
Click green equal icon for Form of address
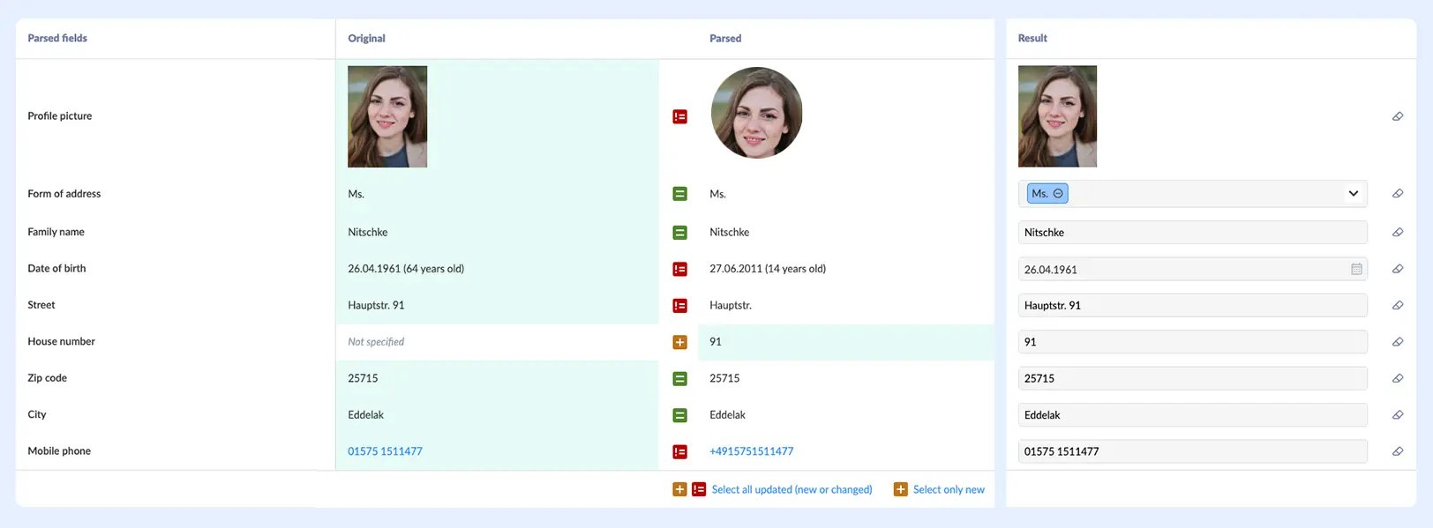(x=679, y=194)
